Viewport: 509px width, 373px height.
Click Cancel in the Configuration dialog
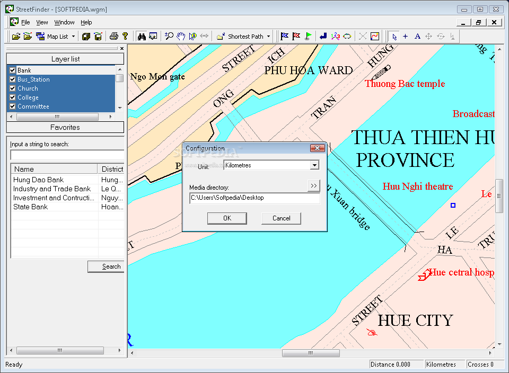click(x=281, y=218)
